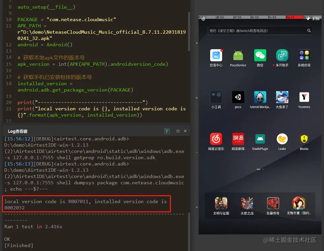Click the filter icon in Log查看窗
Screen dimensions: 324x251
pyautogui.click(x=167, y=131)
